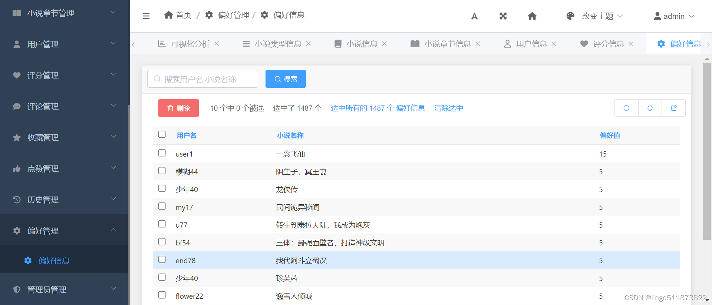Expand 评论管理 with its chevron

(113, 105)
